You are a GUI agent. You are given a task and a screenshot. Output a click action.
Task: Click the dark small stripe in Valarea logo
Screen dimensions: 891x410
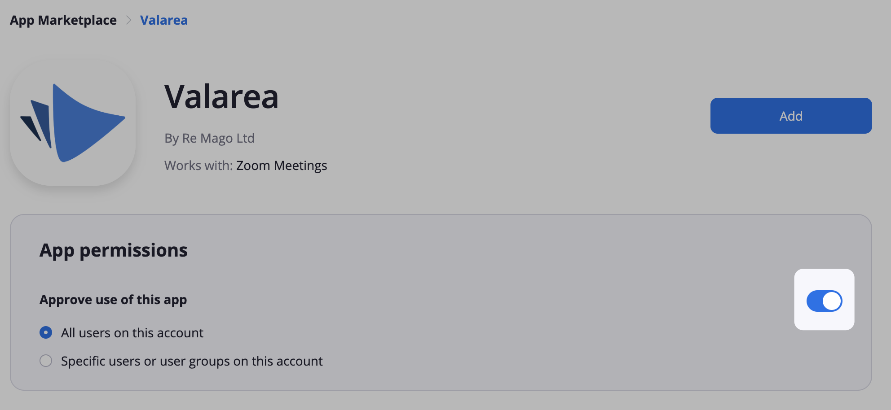click(x=31, y=128)
